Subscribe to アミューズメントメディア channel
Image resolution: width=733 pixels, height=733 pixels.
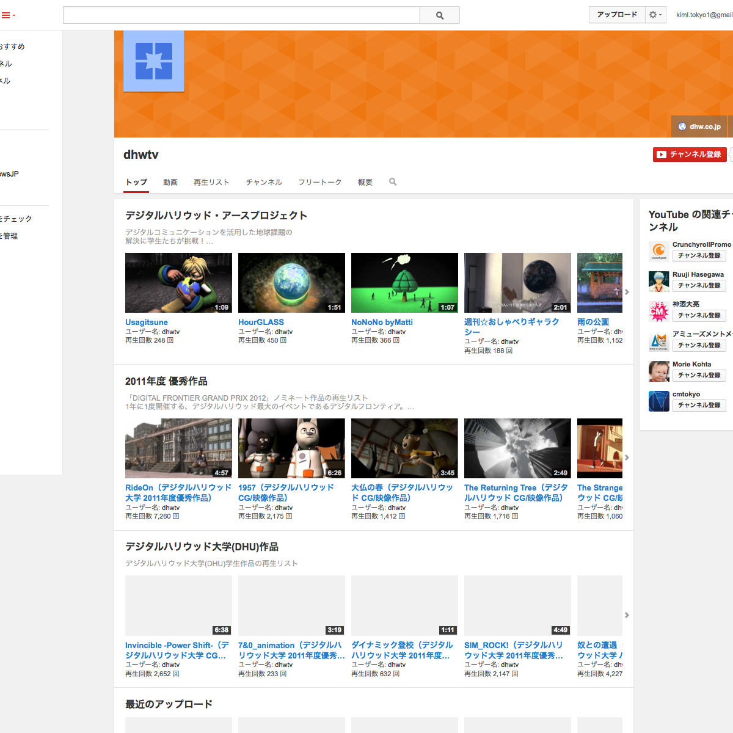tap(699, 345)
